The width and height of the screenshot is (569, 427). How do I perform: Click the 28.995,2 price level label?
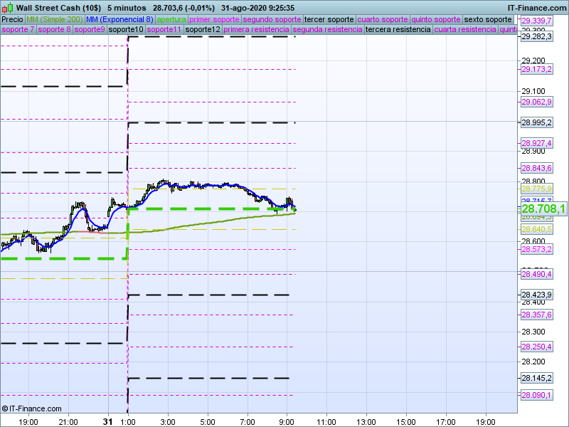coord(537,123)
